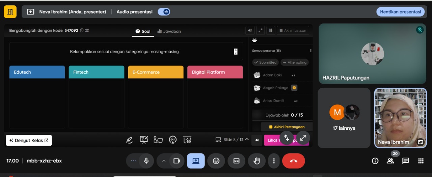Switch to the Jawaban tab

coord(169,31)
